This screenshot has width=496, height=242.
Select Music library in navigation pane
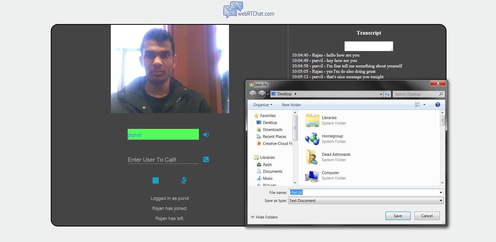click(x=268, y=178)
